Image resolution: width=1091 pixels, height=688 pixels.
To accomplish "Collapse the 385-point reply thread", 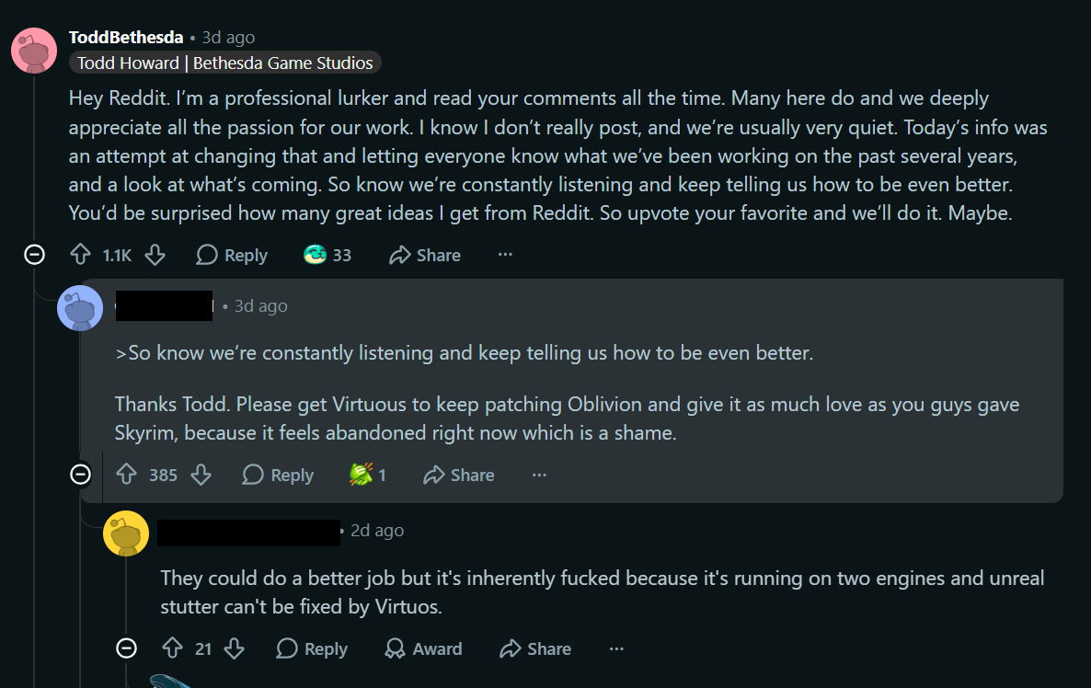I will click(x=81, y=475).
